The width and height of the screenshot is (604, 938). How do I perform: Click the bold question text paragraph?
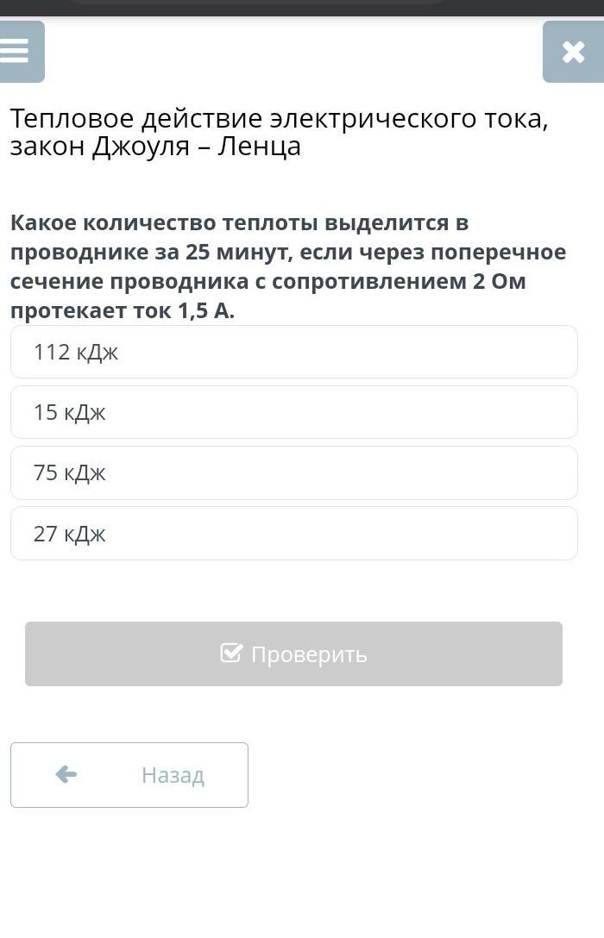[x=288, y=266]
